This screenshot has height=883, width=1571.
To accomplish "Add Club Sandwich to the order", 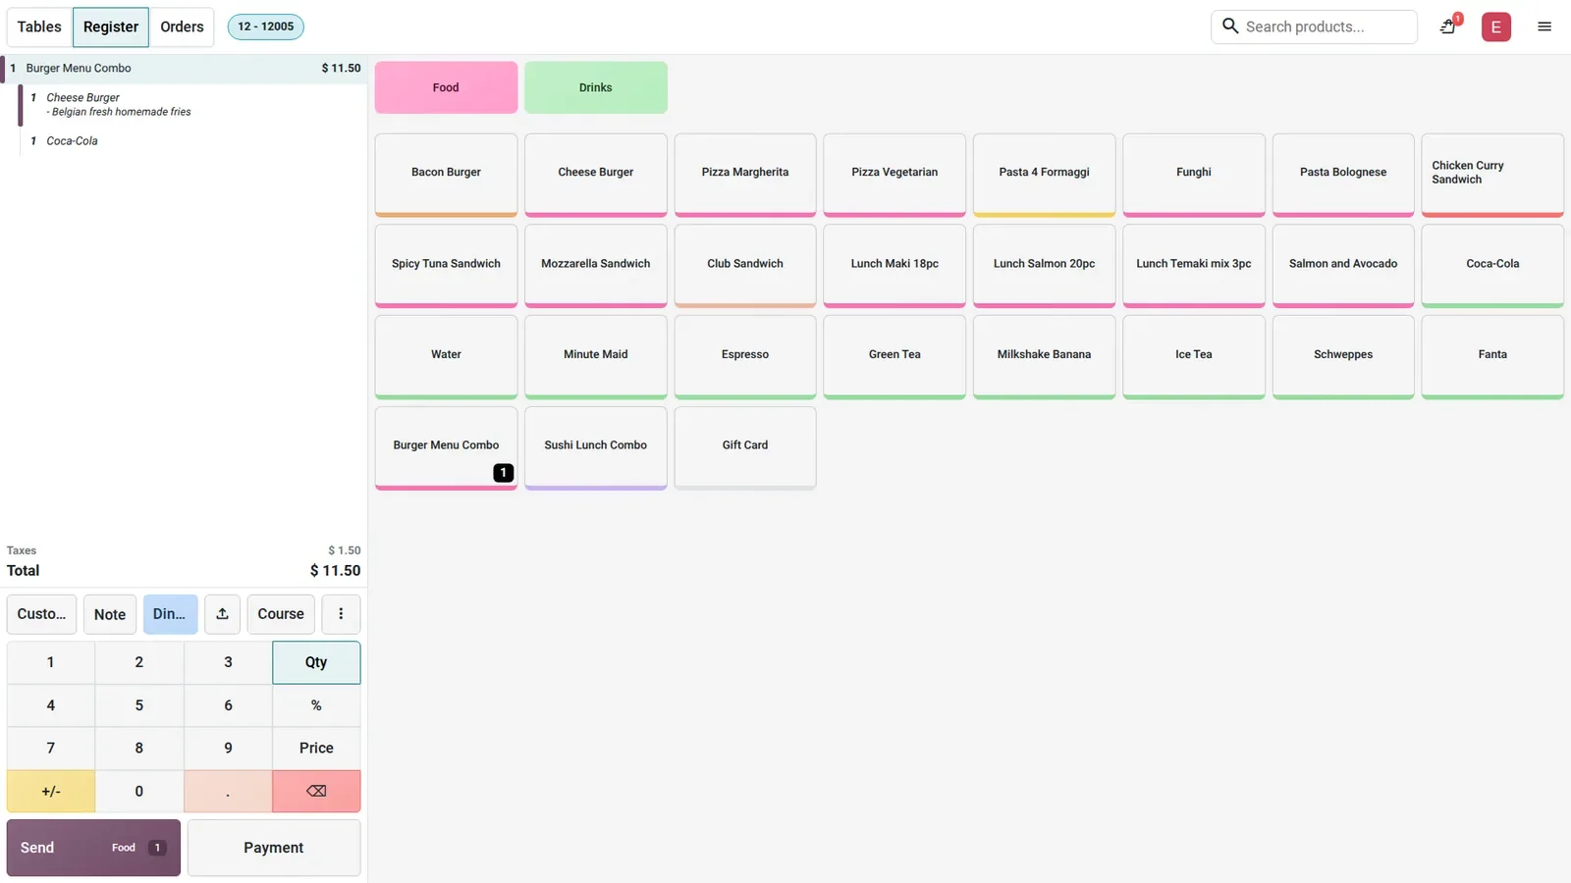I will [x=745, y=266].
